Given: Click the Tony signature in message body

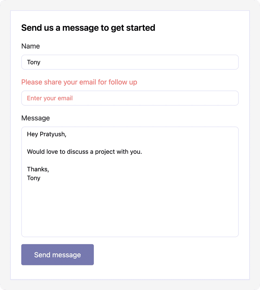Looking at the screenshot, I should 34,178.
